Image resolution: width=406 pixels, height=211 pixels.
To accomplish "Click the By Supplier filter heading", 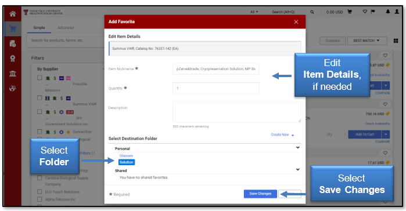I will [x=48, y=69].
